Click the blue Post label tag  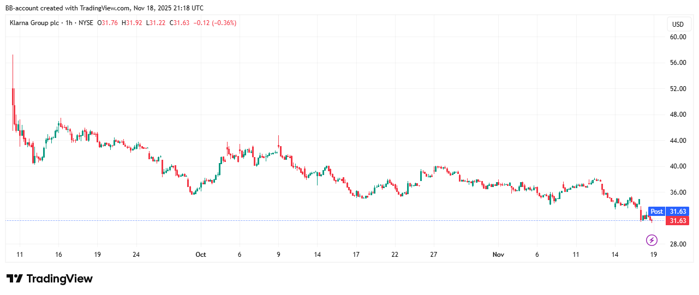point(656,212)
